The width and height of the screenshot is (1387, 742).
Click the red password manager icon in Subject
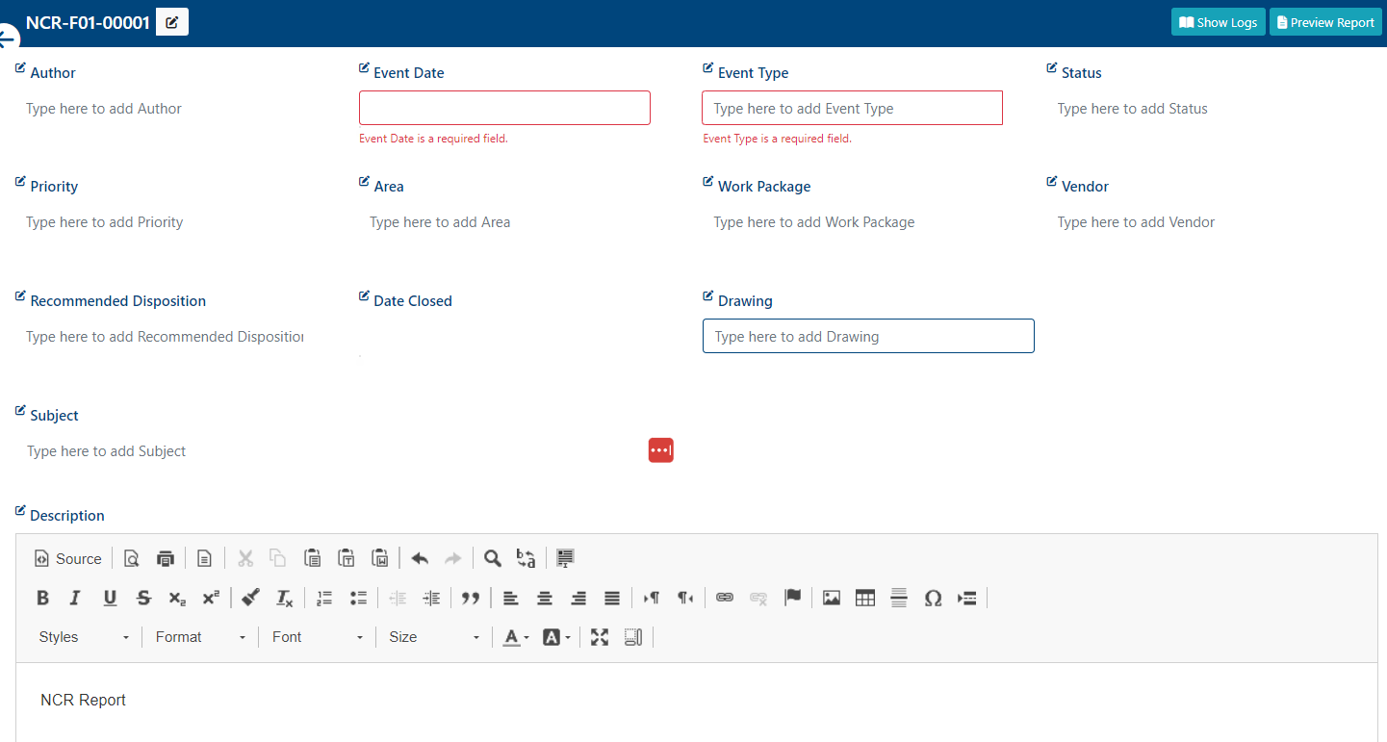[661, 449]
